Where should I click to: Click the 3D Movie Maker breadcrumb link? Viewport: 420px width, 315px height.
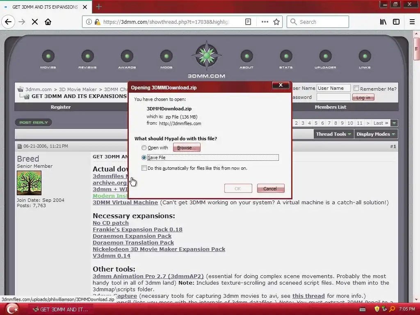click(x=78, y=89)
